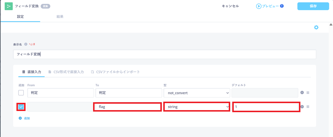Click the preview play icon

[x=259, y=6]
